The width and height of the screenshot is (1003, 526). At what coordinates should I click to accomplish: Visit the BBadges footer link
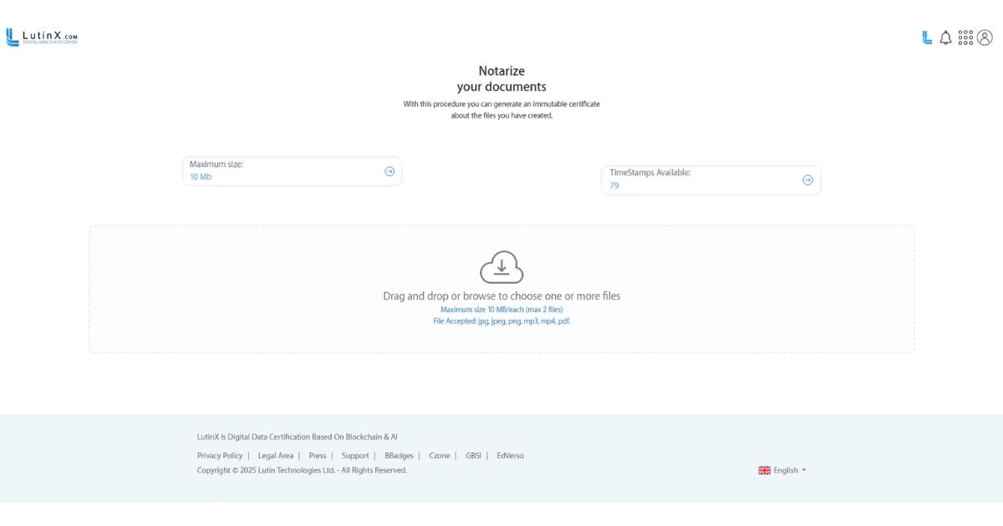click(399, 456)
